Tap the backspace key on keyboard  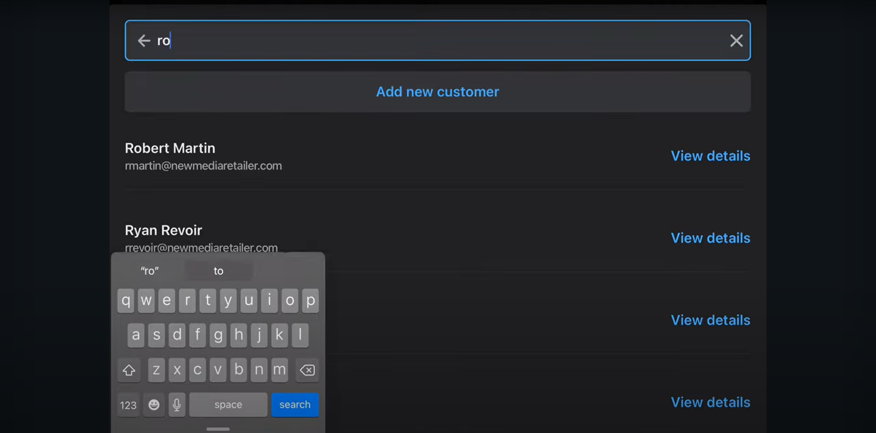pyautogui.click(x=307, y=370)
